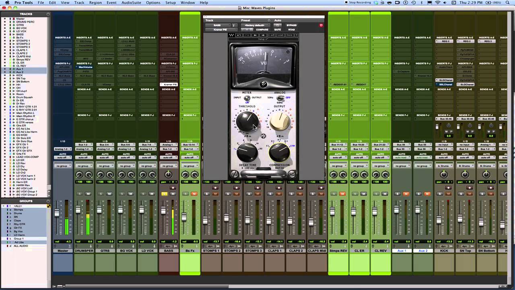515x290 pixels.
Task: Open the Setup menu
Action: [x=171, y=3]
